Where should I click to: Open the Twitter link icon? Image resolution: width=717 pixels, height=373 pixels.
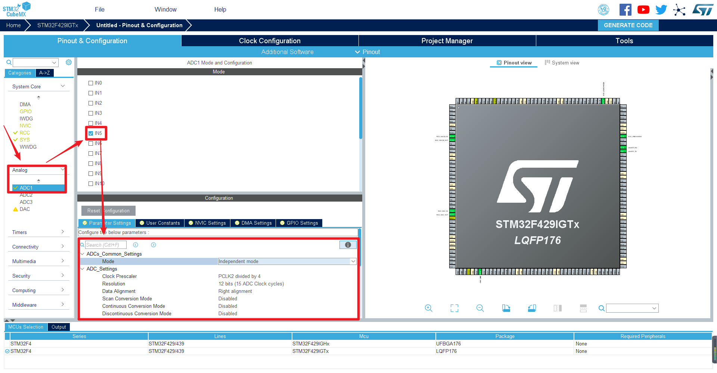661,10
